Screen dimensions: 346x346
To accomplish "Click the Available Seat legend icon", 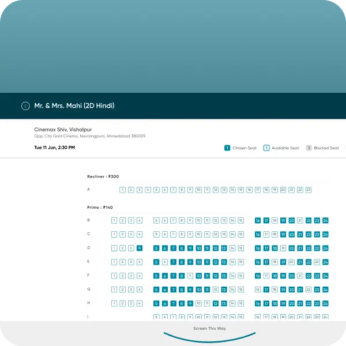I will pyautogui.click(x=266, y=148).
